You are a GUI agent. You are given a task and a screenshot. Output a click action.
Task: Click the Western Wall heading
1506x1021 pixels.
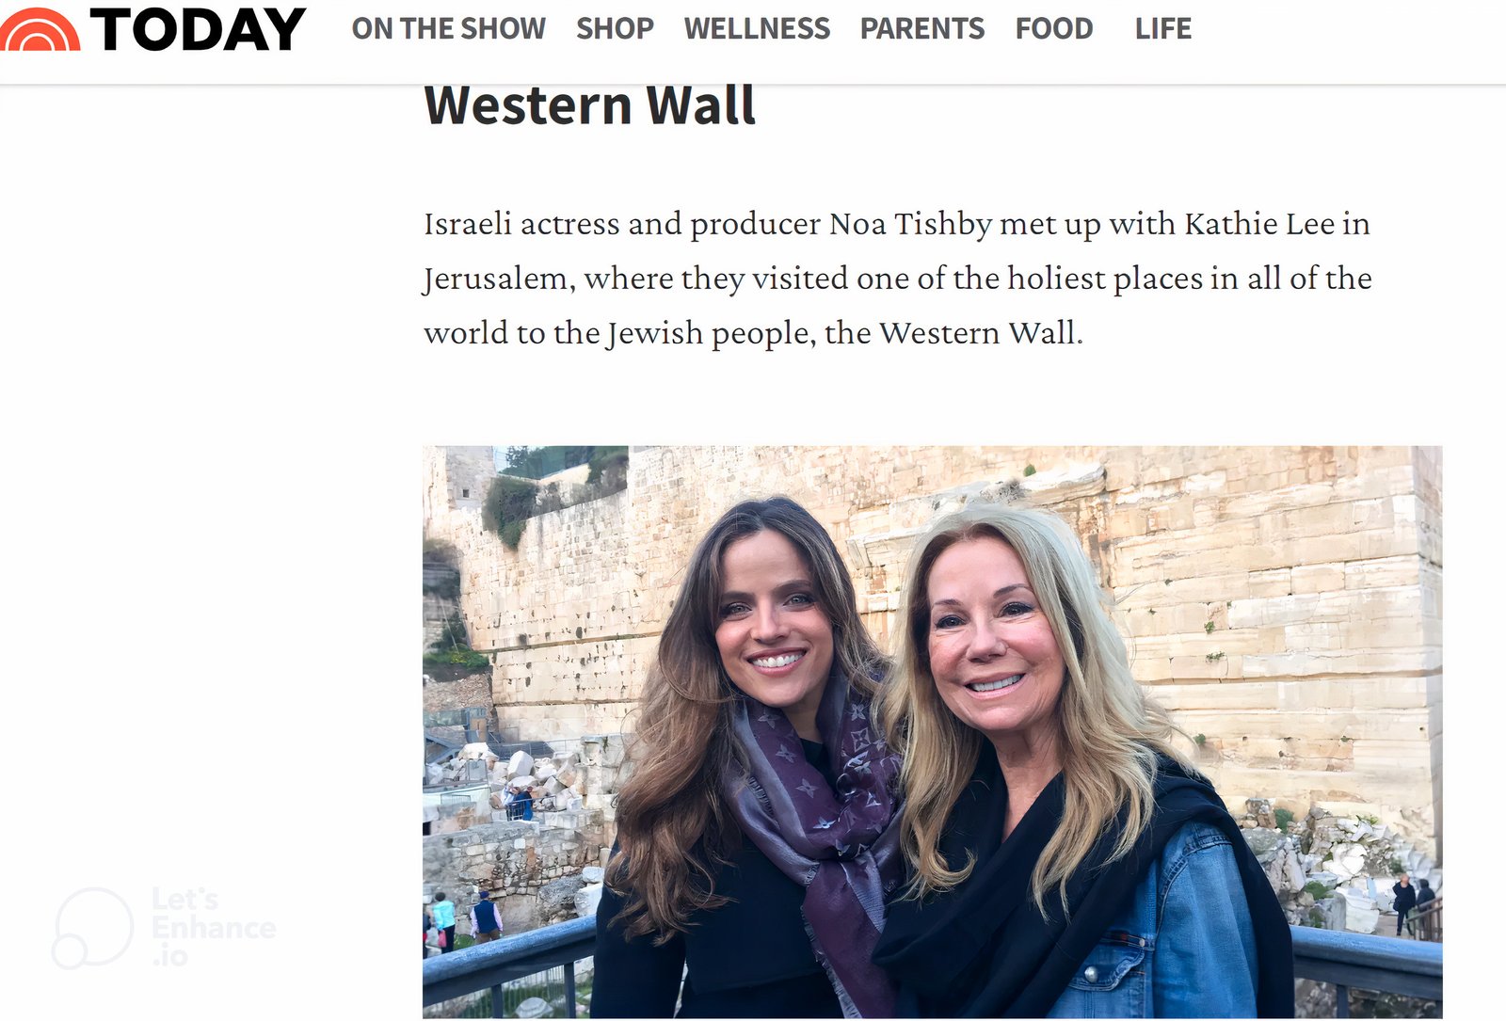coord(590,104)
